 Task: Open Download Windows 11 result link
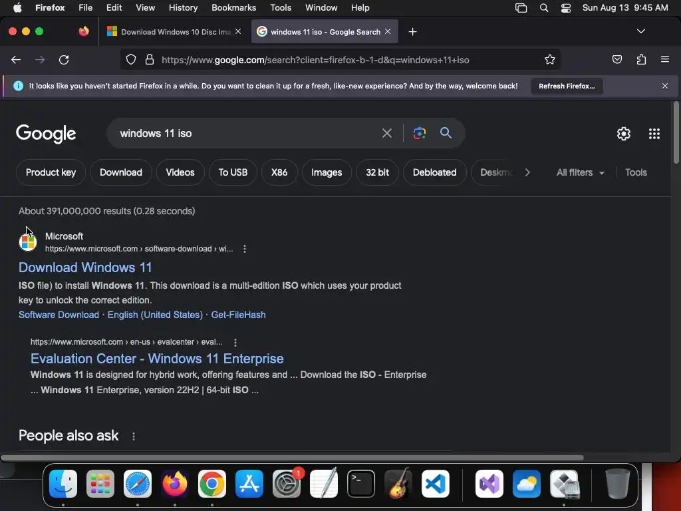point(85,267)
